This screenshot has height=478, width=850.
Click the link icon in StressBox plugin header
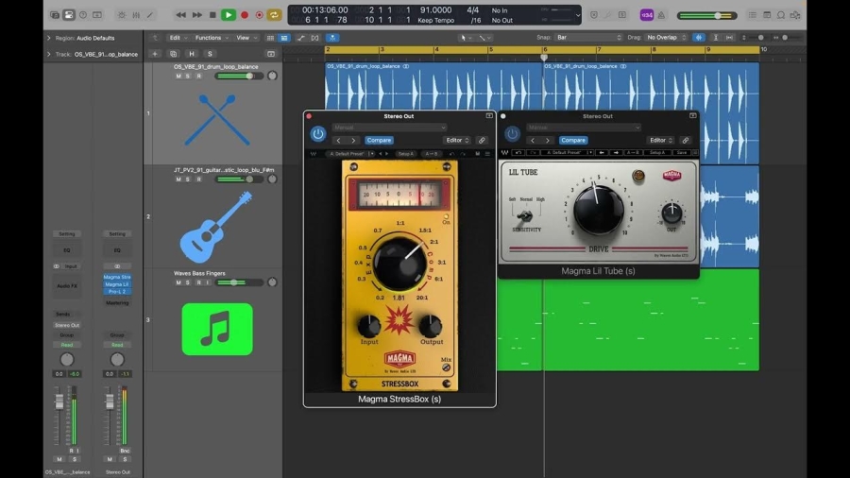point(481,141)
